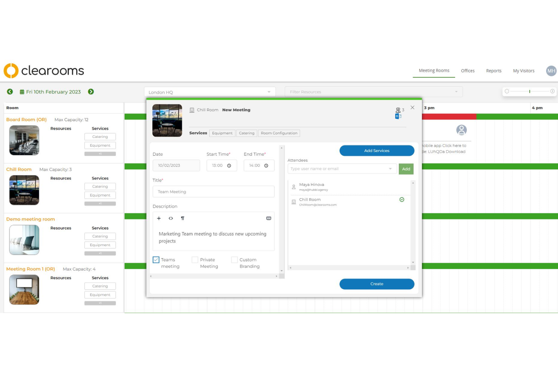Open the Outlook calendar integration icon
Screen dimensions: 558x372
(x=397, y=116)
